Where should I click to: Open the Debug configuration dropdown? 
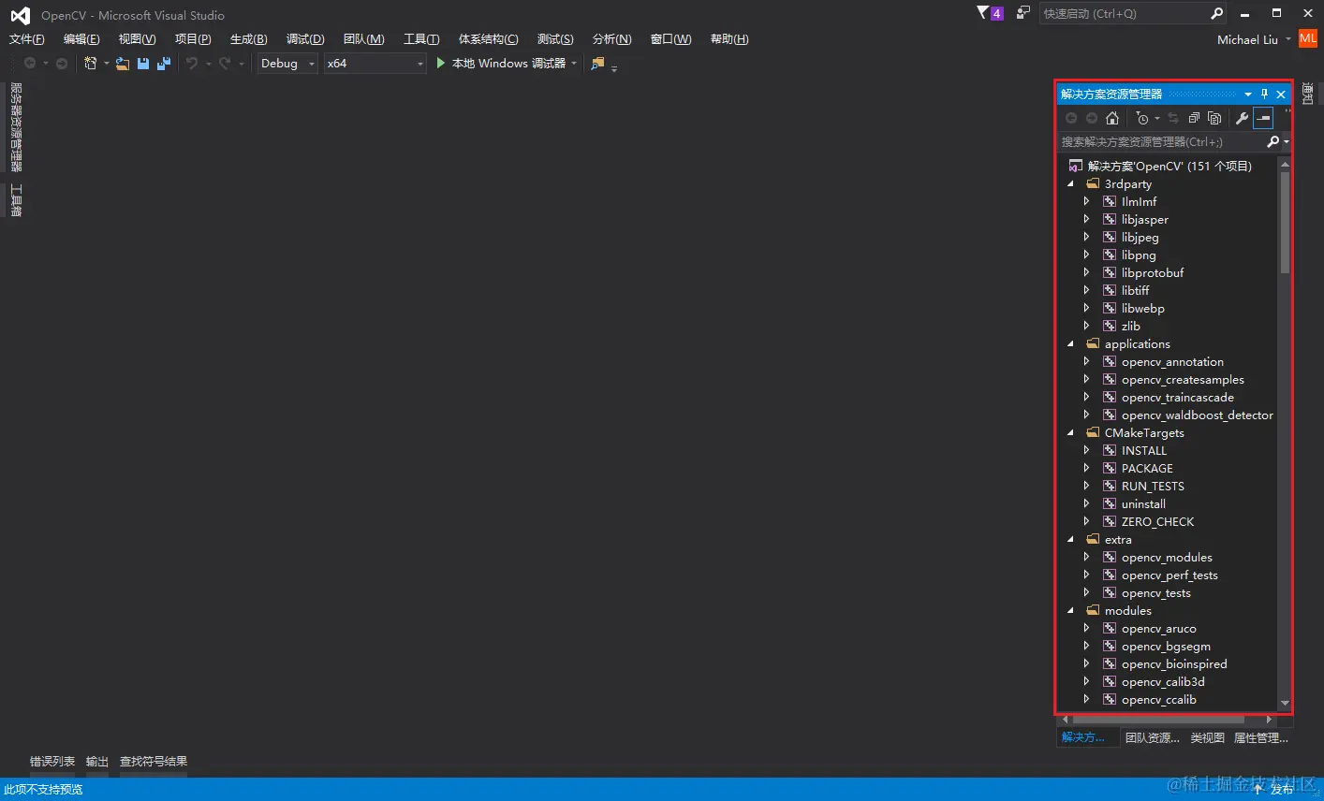[287, 64]
